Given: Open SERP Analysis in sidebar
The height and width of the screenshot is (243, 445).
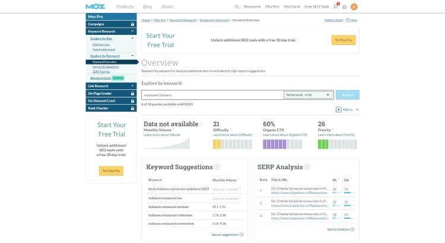Looking at the screenshot, I should click(101, 72).
